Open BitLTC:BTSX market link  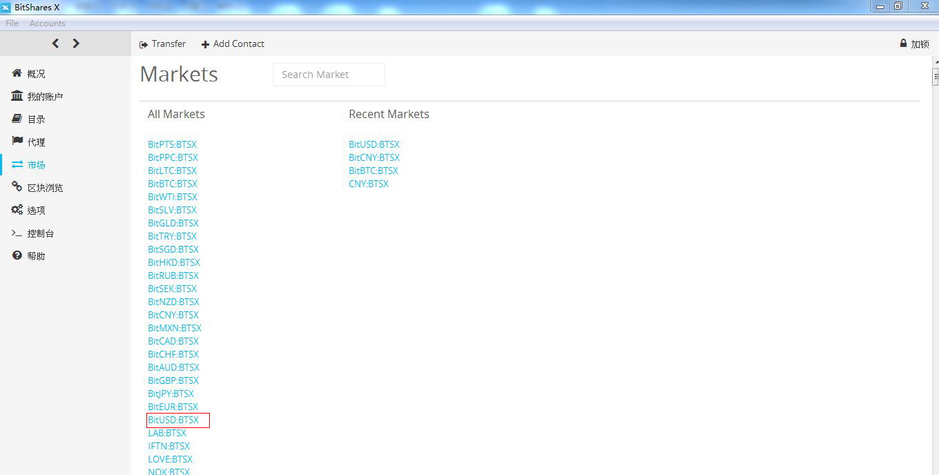172,171
